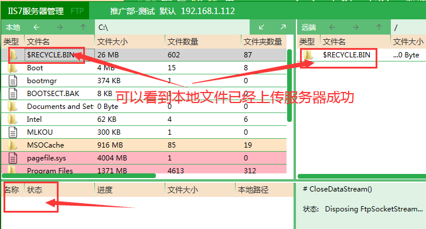Select the pagefile.sys file name
This screenshot has width=426, height=229.
[x=46, y=158]
